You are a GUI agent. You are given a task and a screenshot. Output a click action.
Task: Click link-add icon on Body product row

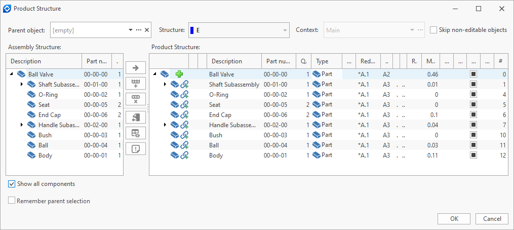click(184, 155)
